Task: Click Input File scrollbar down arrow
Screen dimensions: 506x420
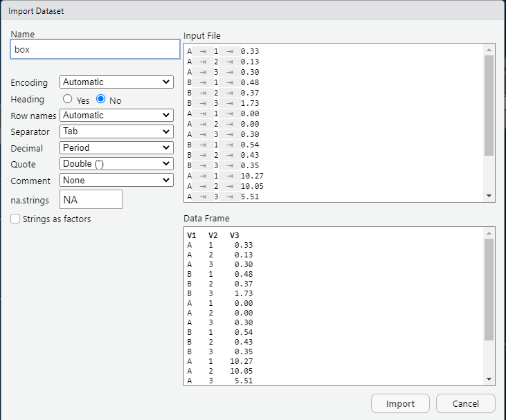Action: [x=489, y=196]
